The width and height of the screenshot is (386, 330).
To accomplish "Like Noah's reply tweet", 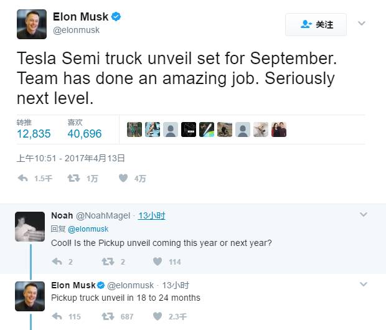I will [158, 262].
